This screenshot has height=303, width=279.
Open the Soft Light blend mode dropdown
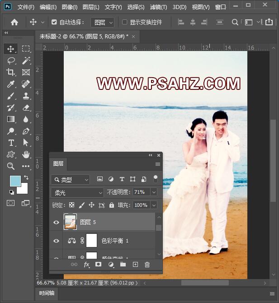coord(77,193)
